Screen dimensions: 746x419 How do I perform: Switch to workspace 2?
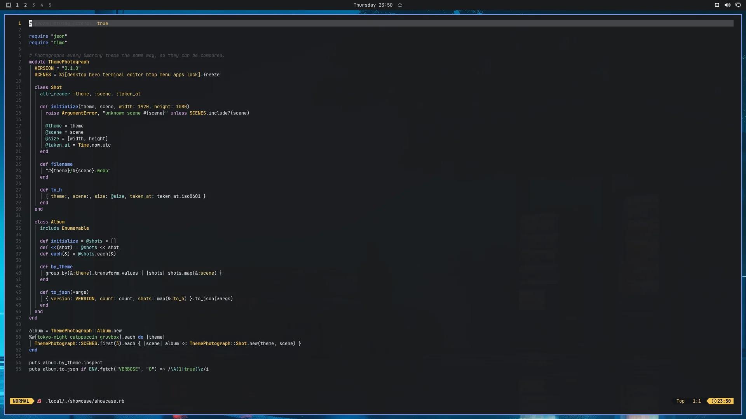pos(25,5)
